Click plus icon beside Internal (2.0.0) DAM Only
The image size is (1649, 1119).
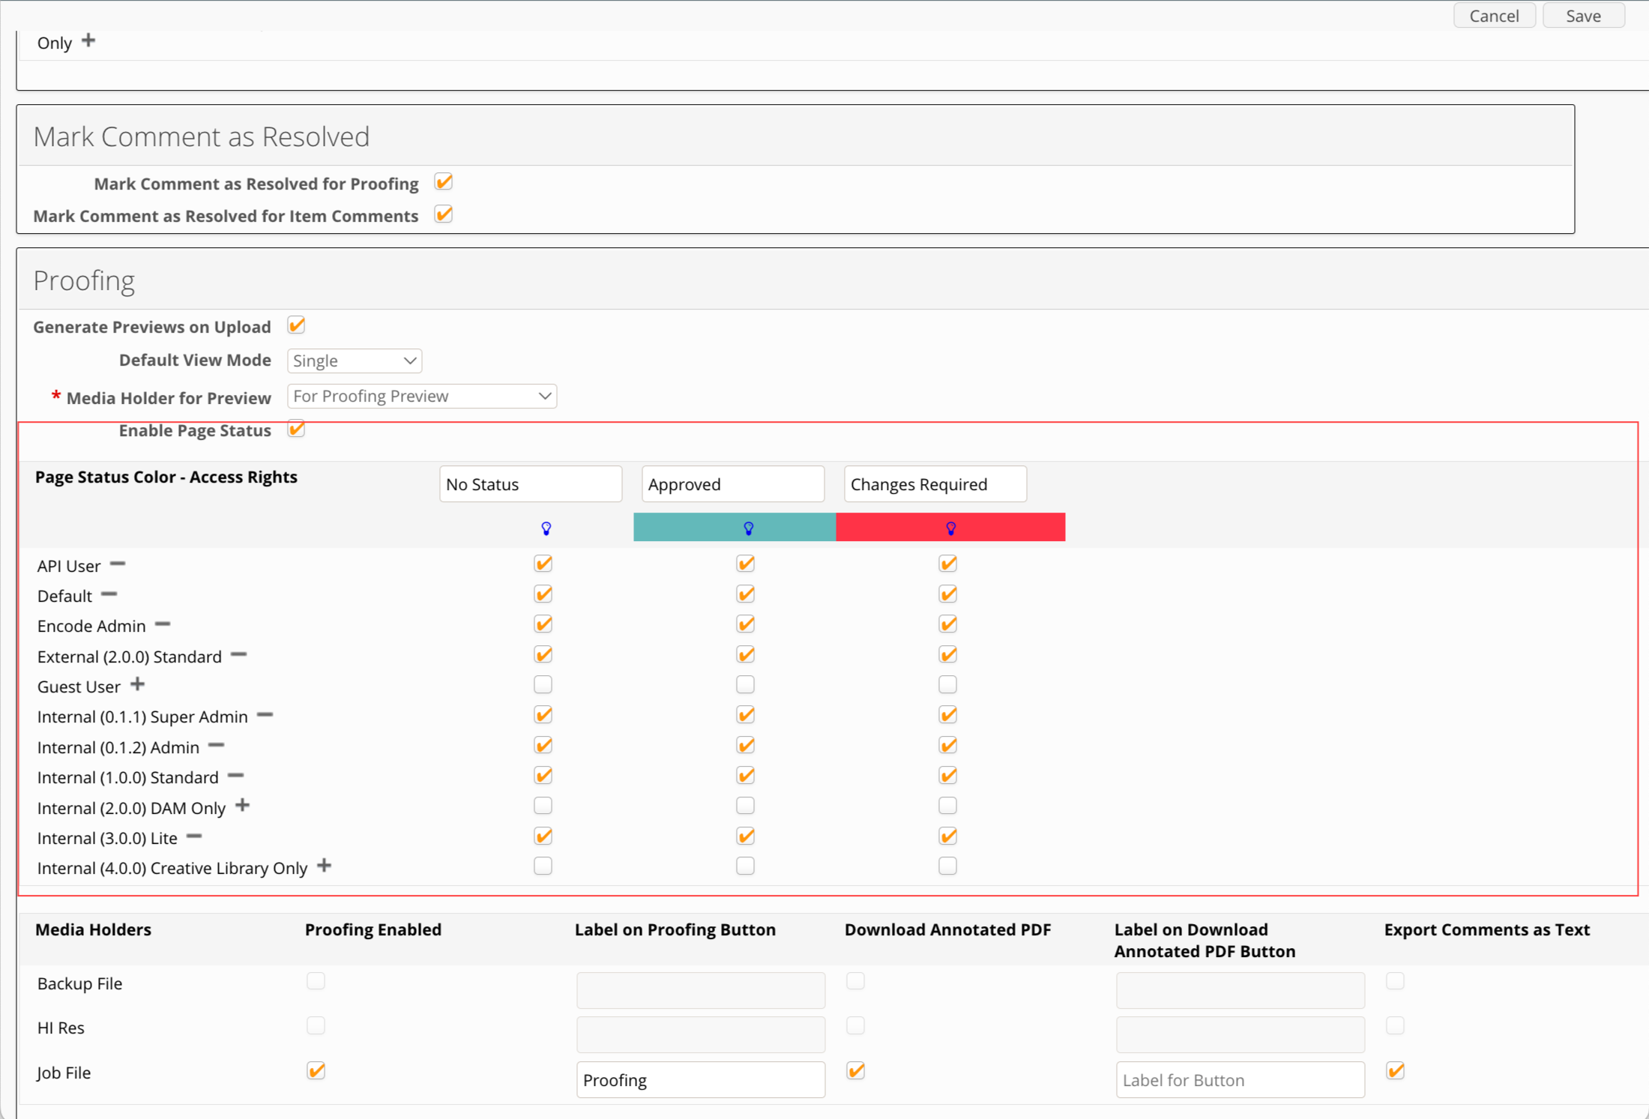click(x=242, y=806)
